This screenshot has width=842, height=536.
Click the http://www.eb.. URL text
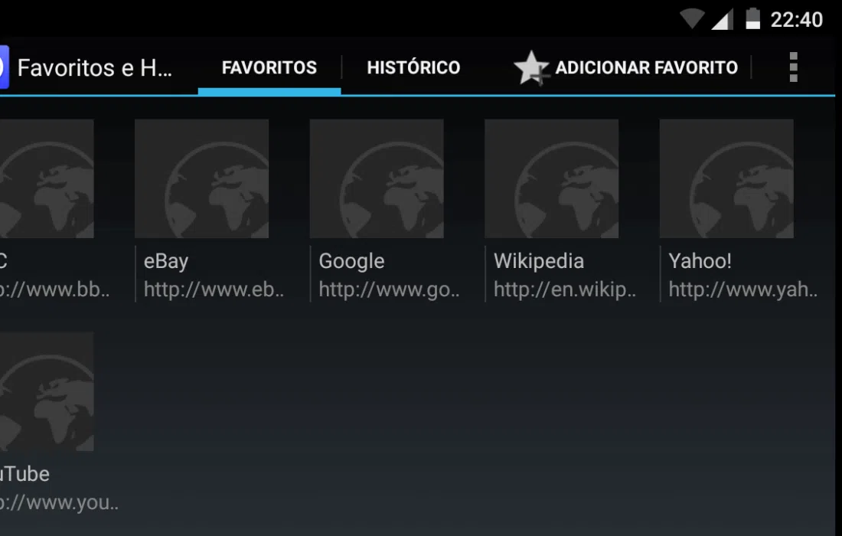(214, 290)
